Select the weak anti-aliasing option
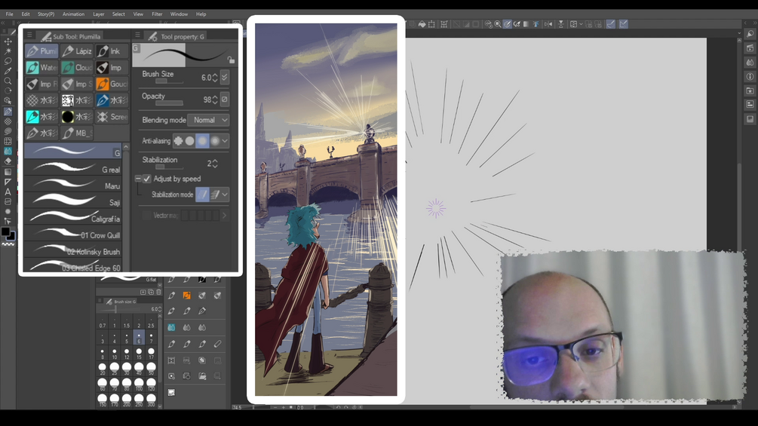The width and height of the screenshot is (758, 426). (x=190, y=141)
